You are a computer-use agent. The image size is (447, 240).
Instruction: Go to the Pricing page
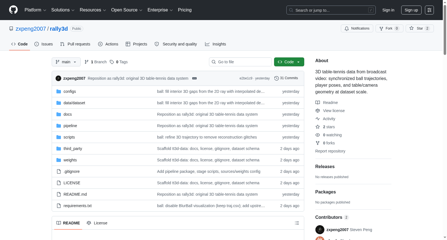point(185,10)
